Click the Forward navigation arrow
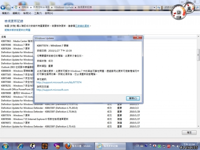Image resolution: width=200 pixels, height=150 pixels. pos(8,7)
